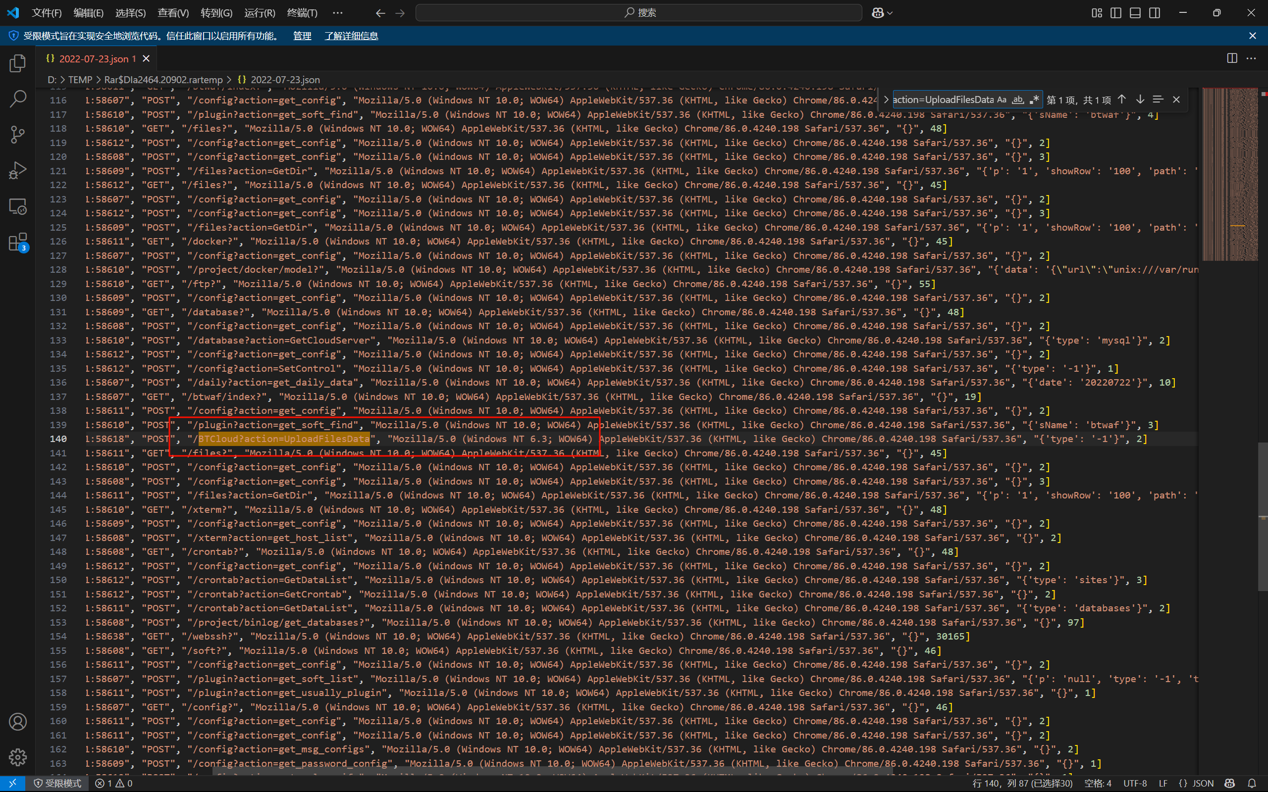This screenshot has height=792, width=1268.
Task: Open the Search view in activity bar
Action: tap(18, 99)
